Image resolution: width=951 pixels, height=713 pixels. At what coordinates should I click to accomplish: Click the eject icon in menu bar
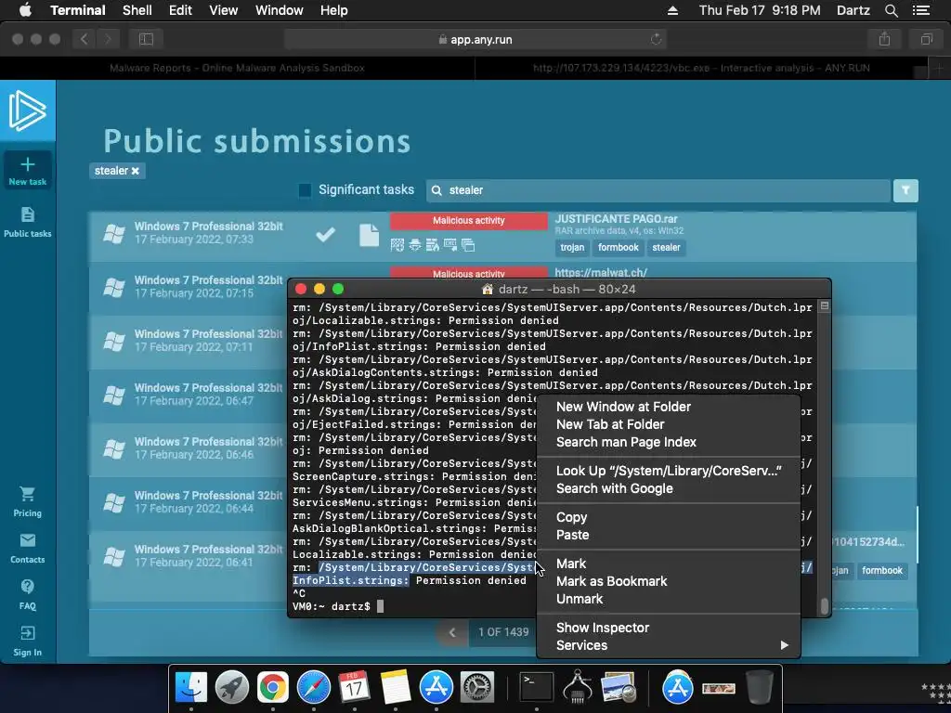pyautogui.click(x=672, y=10)
